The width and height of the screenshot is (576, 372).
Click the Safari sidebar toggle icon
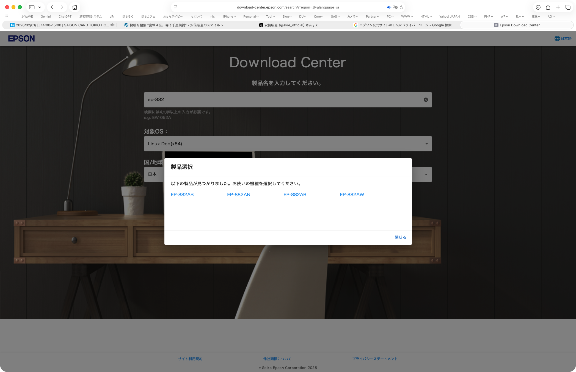click(32, 7)
